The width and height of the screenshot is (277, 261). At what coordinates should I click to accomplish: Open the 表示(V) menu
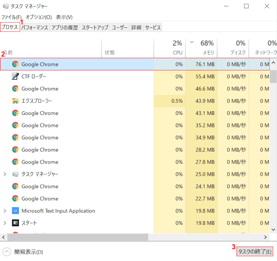(64, 17)
